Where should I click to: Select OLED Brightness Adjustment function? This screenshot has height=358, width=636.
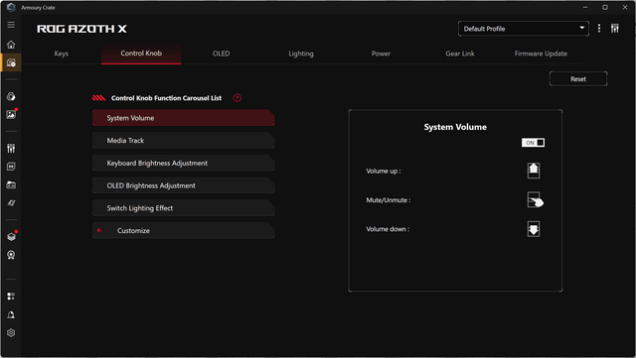click(x=183, y=185)
